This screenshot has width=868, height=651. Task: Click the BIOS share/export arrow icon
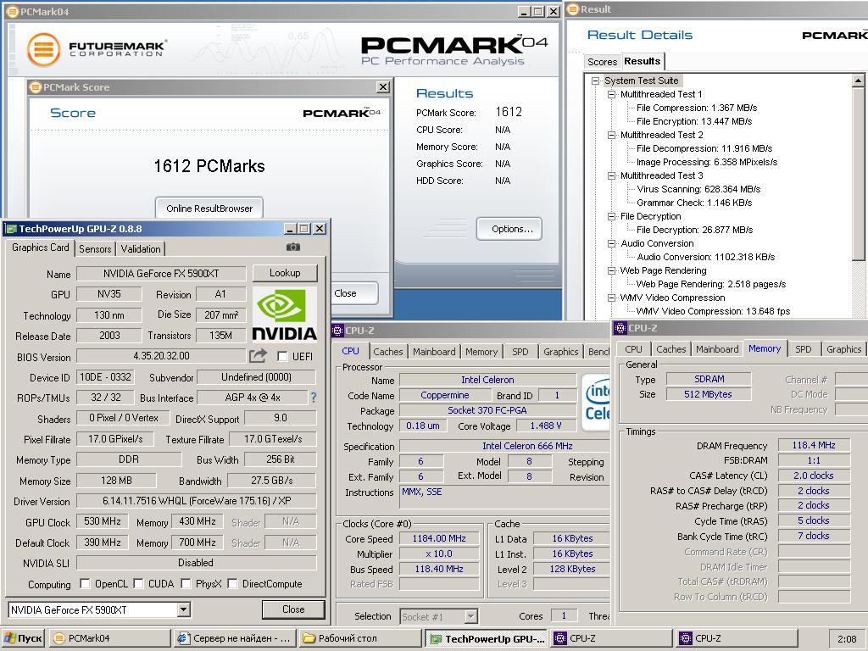coord(258,356)
